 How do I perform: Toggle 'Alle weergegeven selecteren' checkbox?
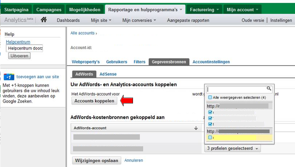point(210,98)
